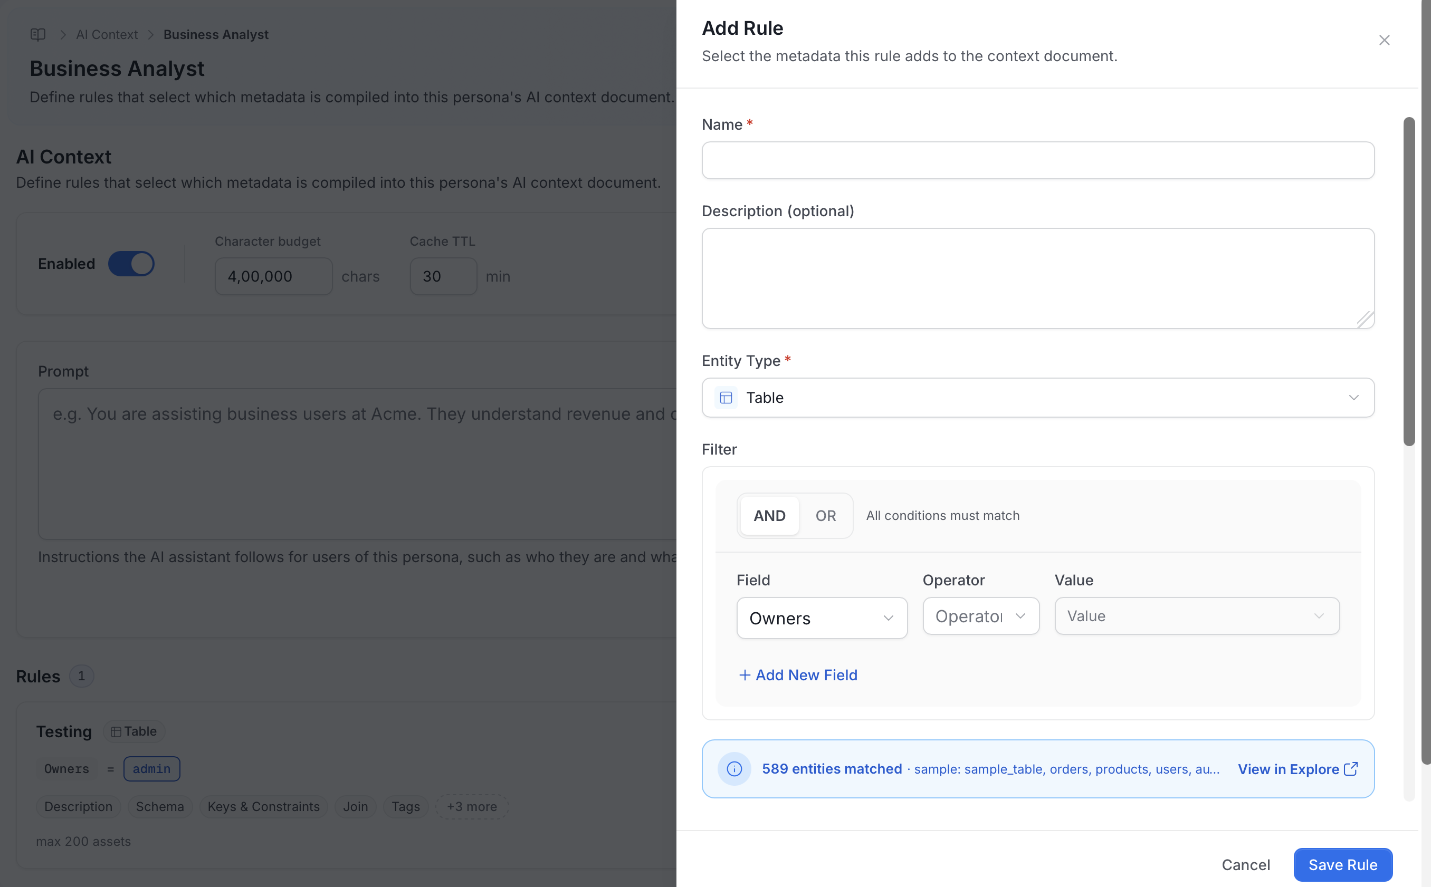The image size is (1431, 887).
Task: Click the Cancel button
Action: pyautogui.click(x=1245, y=864)
